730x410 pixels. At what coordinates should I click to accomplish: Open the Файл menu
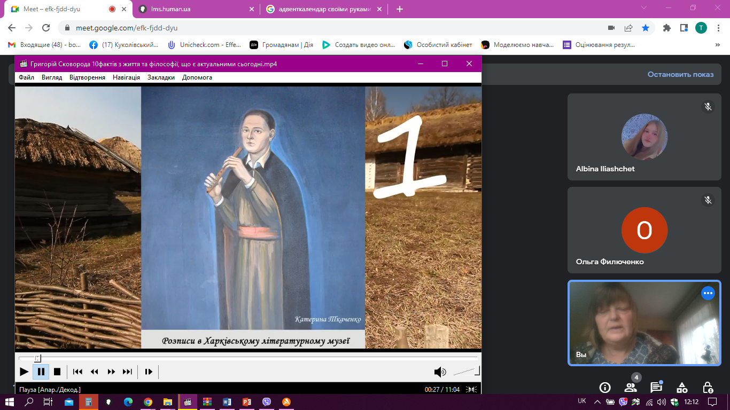tap(26, 77)
